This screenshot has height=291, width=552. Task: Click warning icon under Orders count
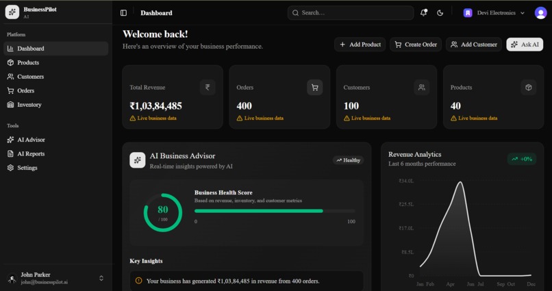point(240,118)
